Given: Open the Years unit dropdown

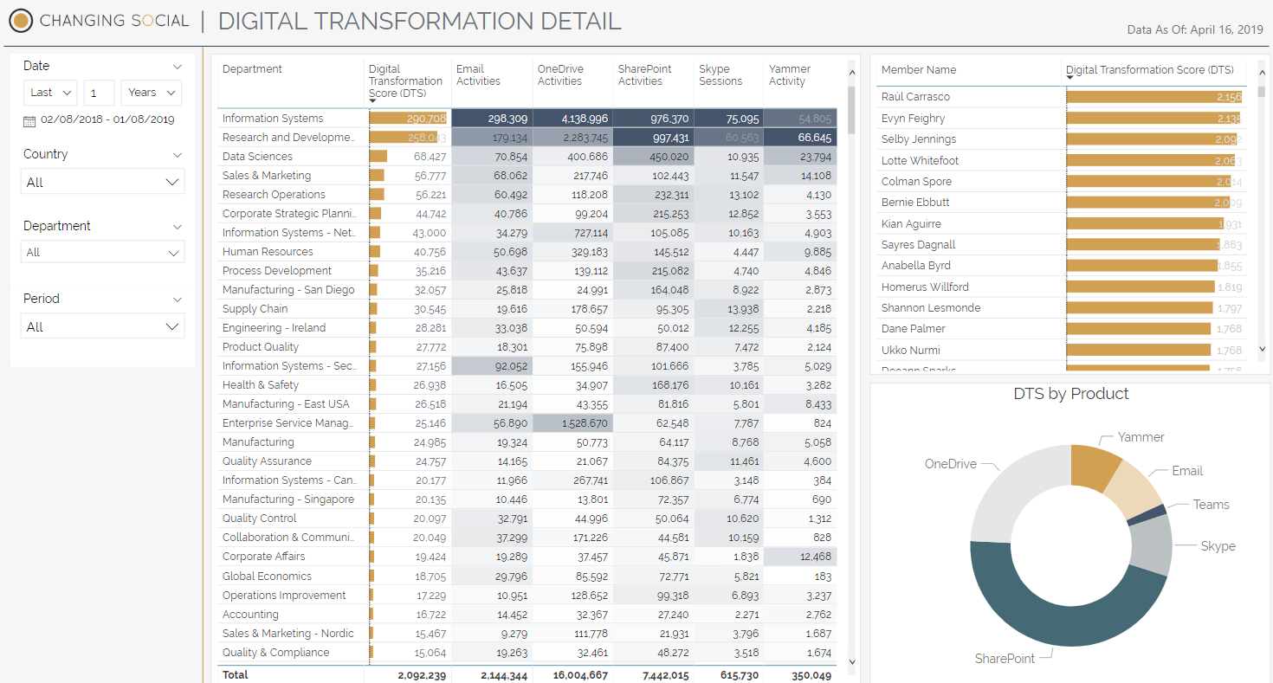Looking at the screenshot, I should click(151, 93).
